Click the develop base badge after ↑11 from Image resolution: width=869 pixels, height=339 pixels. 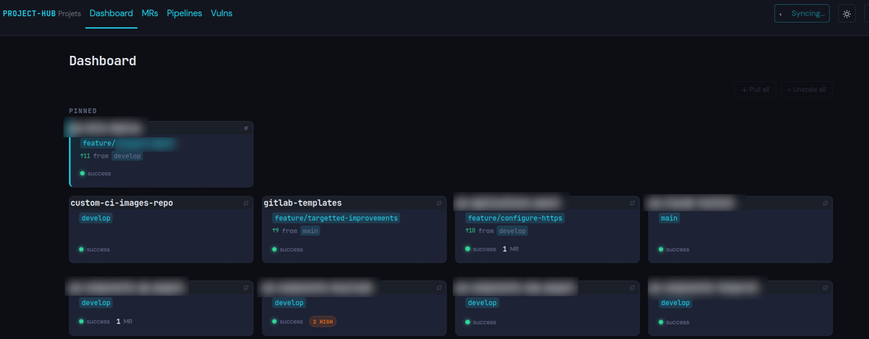(127, 156)
